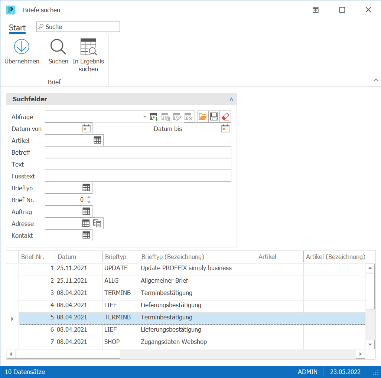381x378 pixels.
Task: Collapse the ribbon with chevron
Action: (x=376, y=80)
